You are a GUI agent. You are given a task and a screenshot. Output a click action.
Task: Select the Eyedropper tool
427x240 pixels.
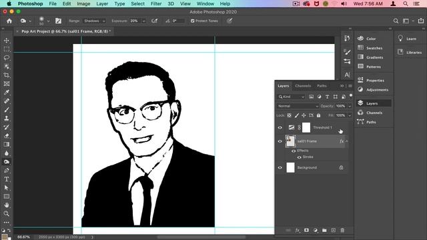point(7,92)
